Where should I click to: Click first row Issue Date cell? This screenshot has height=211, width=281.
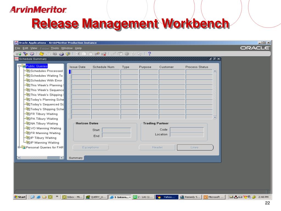(81, 72)
